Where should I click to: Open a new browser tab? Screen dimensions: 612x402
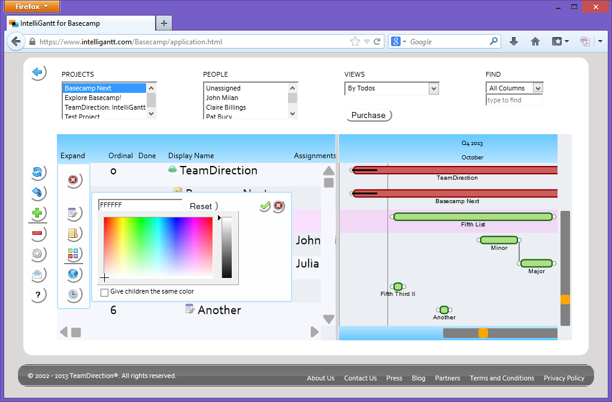coord(164,23)
